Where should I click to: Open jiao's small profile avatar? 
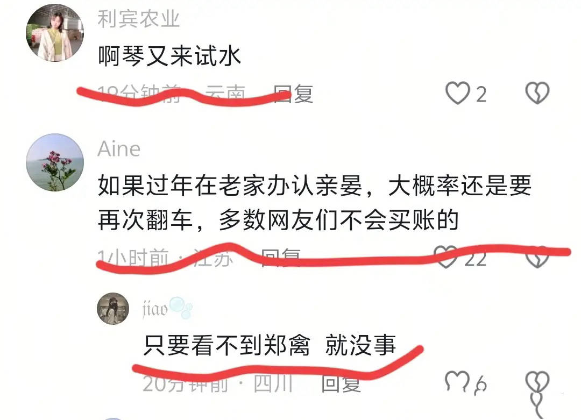point(113,309)
